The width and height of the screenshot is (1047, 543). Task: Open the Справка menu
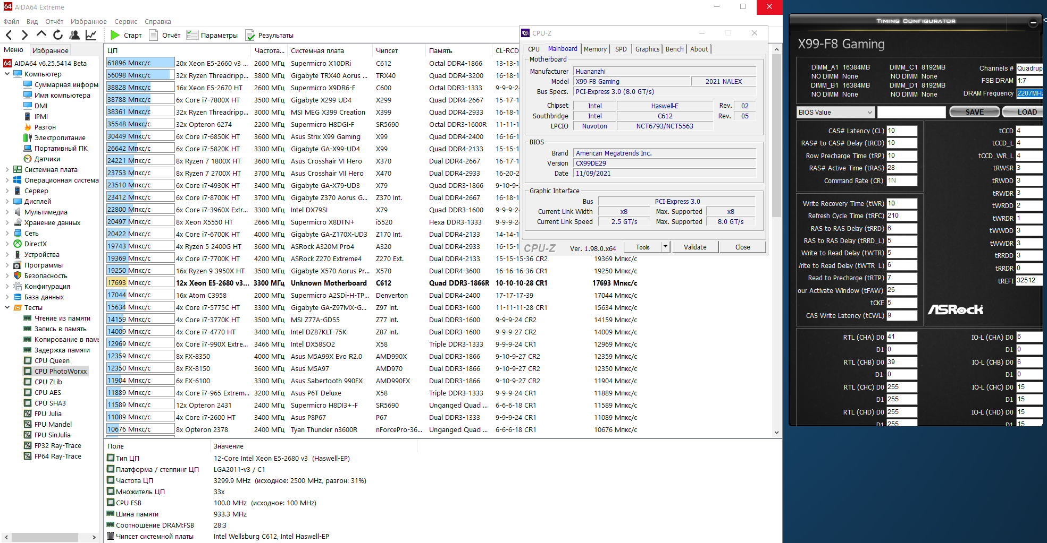click(x=158, y=22)
